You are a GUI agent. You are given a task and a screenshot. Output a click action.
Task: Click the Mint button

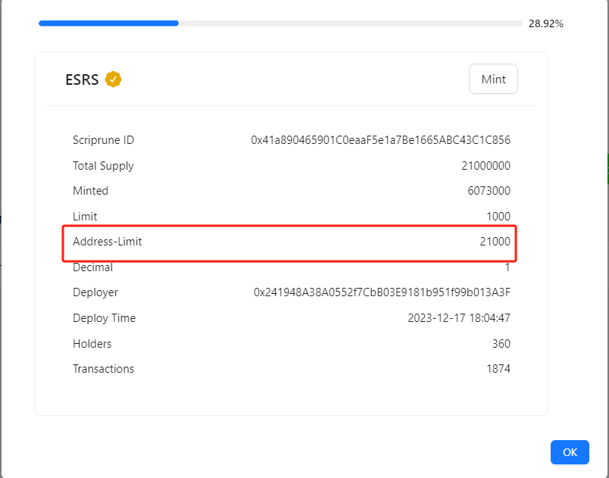[x=493, y=79]
